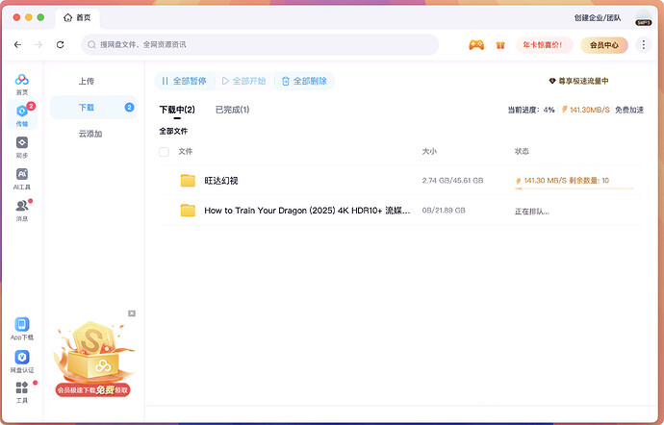The width and height of the screenshot is (664, 425).
Task: Go forward with the right arrow
Action: tap(38, 44)
